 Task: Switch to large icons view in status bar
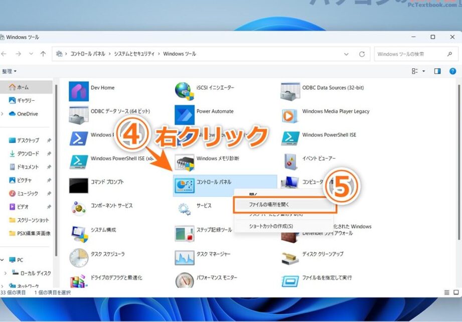tap(456, 292)
